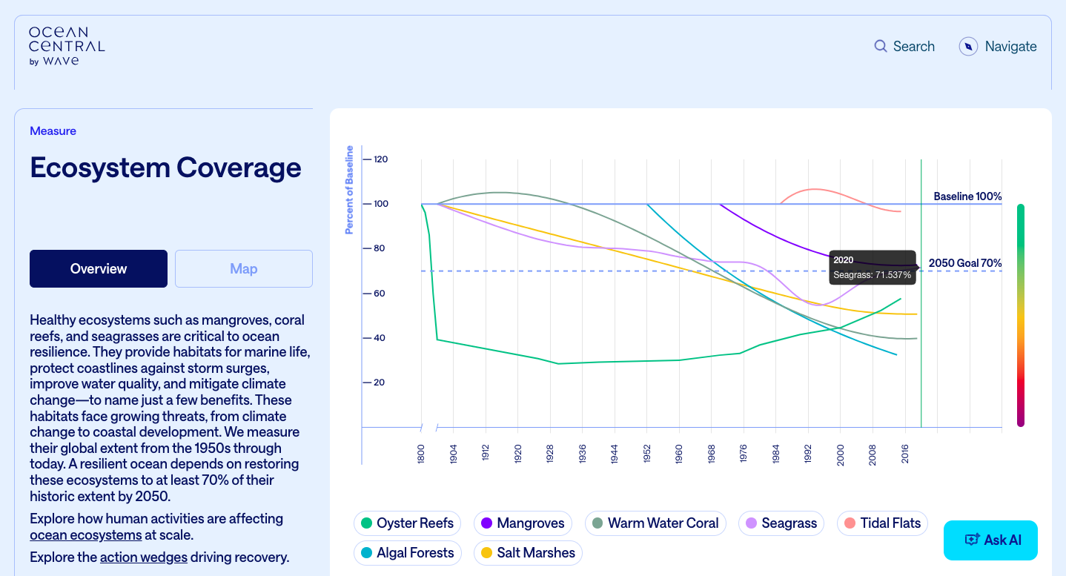Click the Ask AI sparkle chat icon
Image resolution: width=1066 pixels, height=576 pixels.
click(972, 540)
